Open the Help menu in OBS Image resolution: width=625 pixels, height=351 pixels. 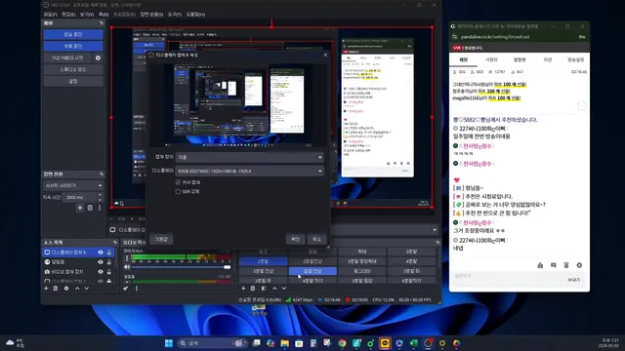195,15
